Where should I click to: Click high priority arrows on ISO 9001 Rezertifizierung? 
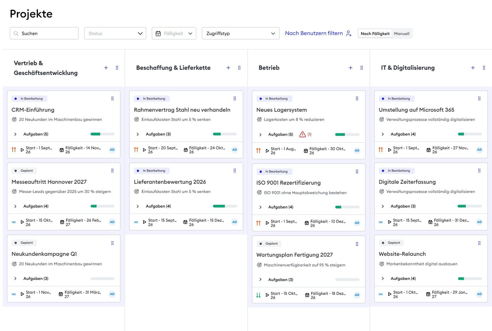coord(258,223)
